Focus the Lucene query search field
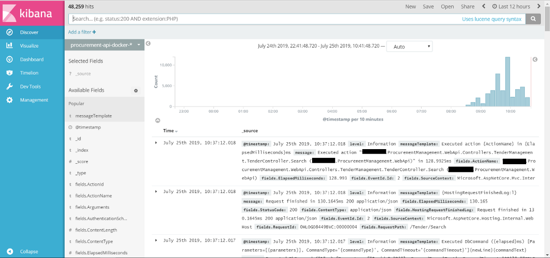 pyautogui.click(x=266, y=19)
